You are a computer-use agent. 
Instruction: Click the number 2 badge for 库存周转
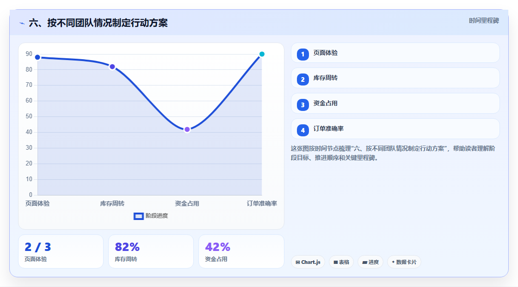click(302, 79)
